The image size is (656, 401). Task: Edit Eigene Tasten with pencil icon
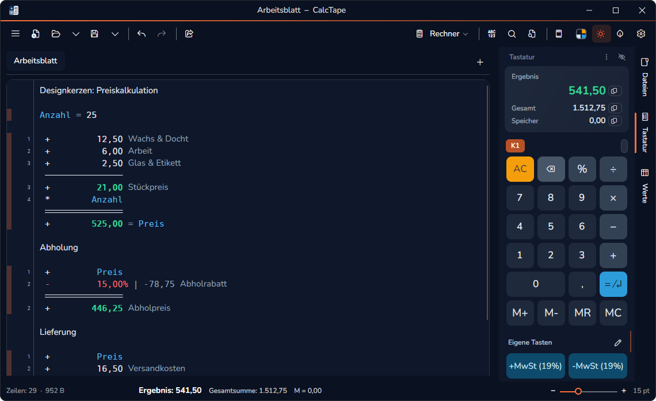[617, 343]
